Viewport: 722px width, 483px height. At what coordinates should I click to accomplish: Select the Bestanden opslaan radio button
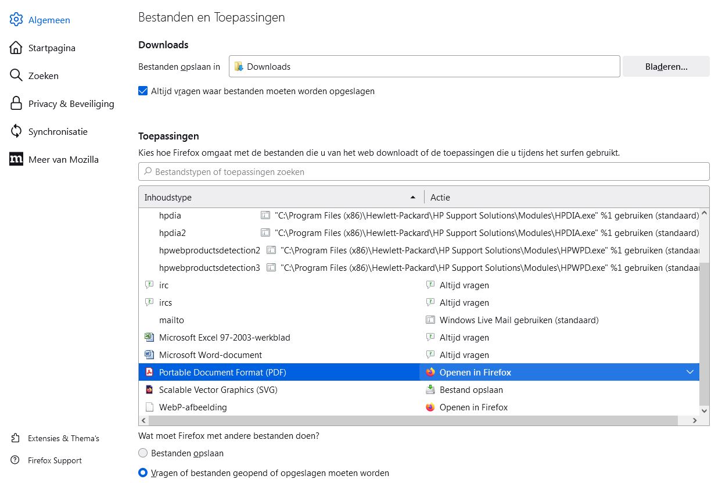click(x=143, y=453)
